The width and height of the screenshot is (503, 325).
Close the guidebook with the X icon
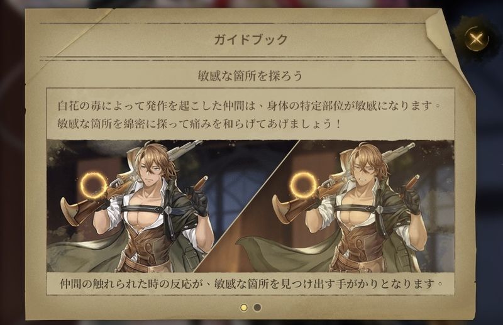pos(477,40)
